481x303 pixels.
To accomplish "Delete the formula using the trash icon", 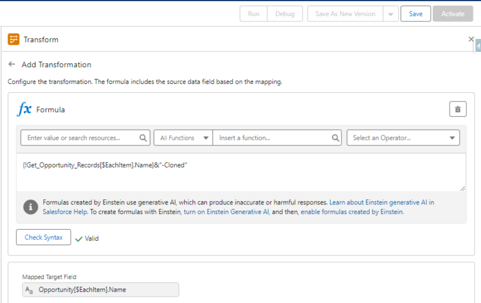I will click(x=458, y=109).
